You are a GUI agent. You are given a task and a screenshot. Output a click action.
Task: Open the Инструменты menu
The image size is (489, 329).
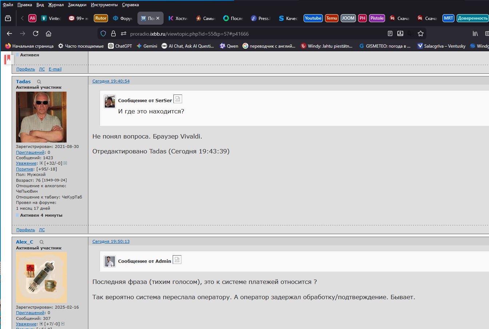[x=104, y=5]
